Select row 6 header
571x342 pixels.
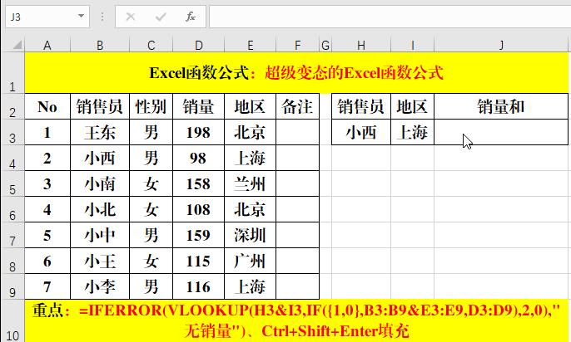pos(12,209)
